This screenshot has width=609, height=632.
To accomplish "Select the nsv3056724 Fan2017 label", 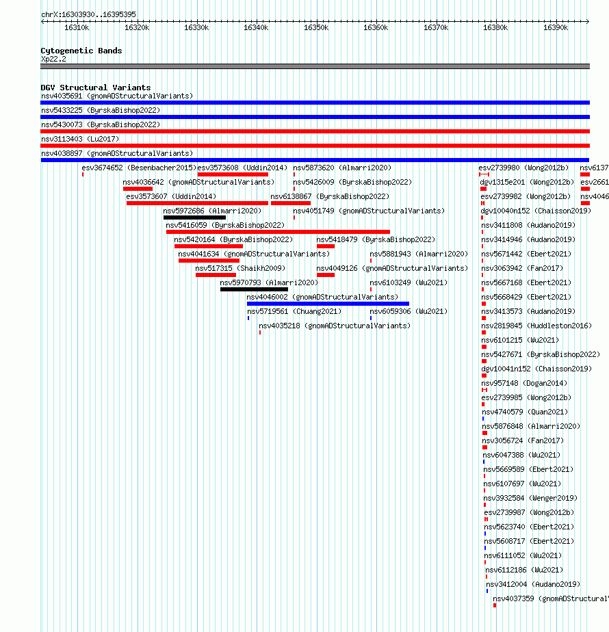I will tap(523, 441).
